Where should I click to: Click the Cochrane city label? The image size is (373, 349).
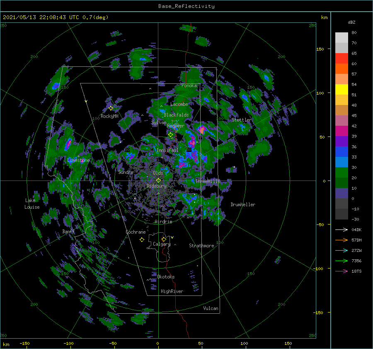(136, 232)
